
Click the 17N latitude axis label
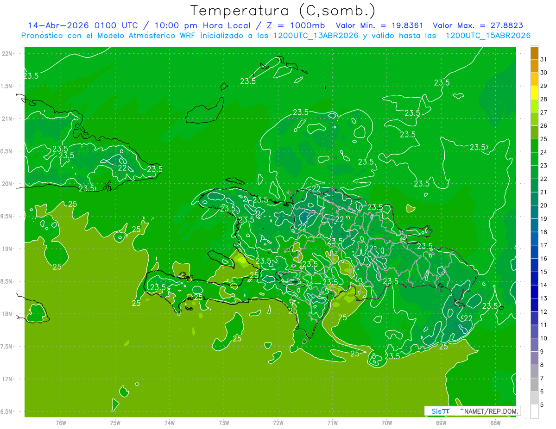point(8,379)
